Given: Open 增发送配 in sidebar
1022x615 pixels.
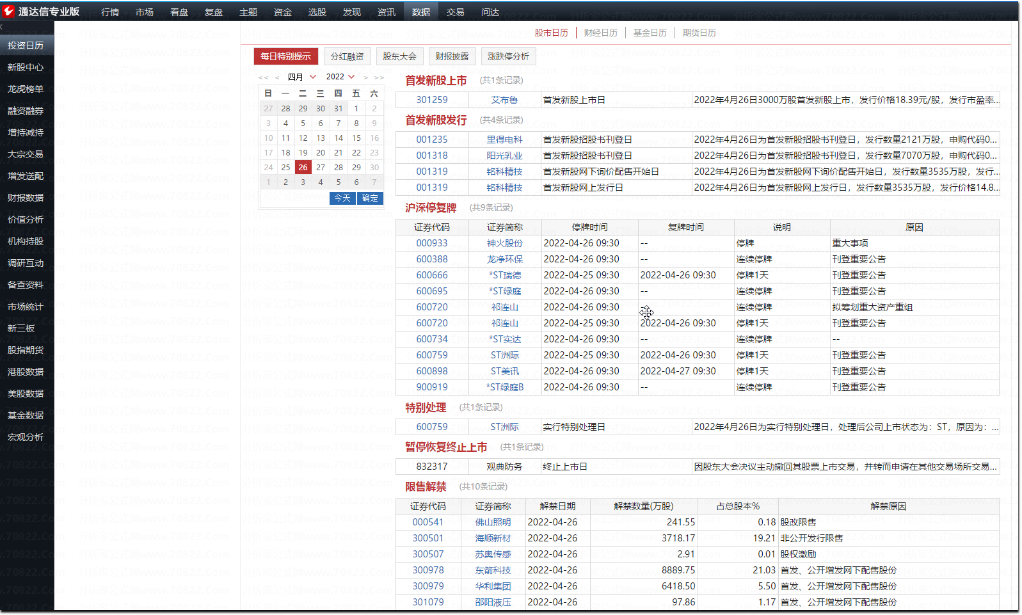Looking at the screenshot, I should (x=27, y=176).
